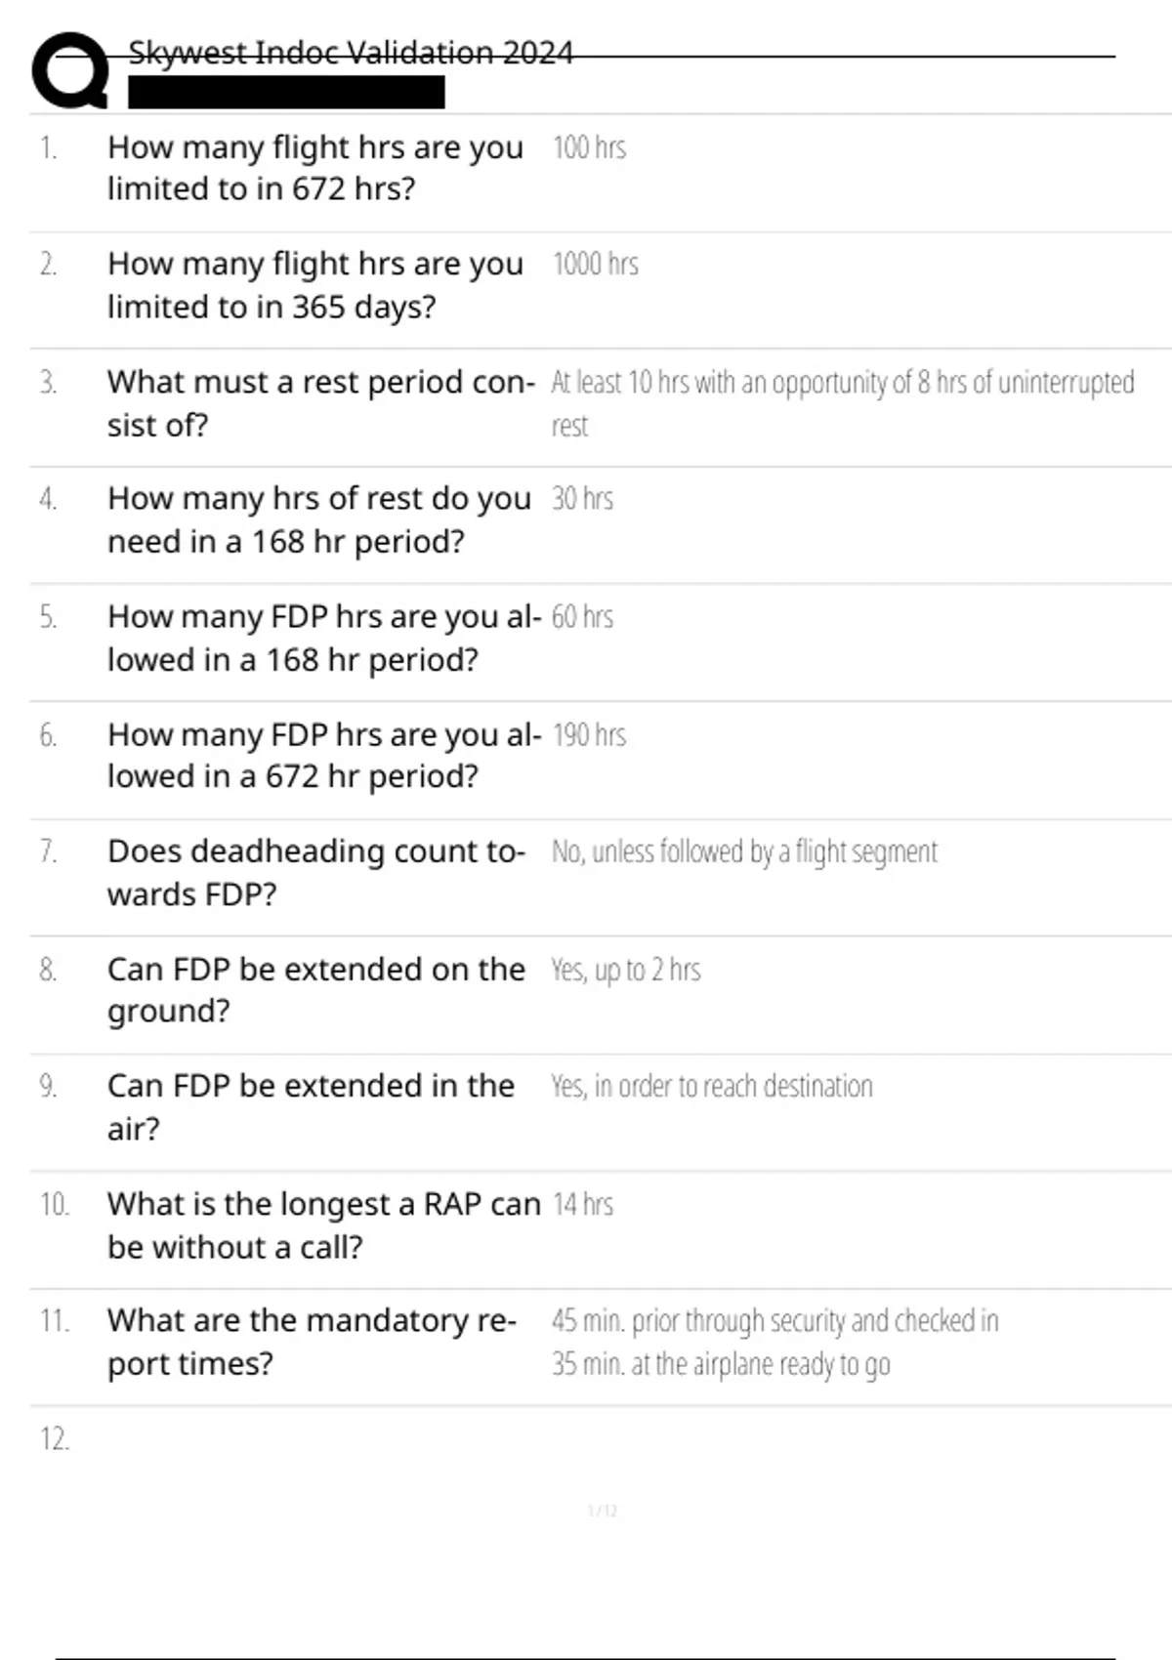Click the Q logo icon
Image resolution: width=1172 pixels, height=1660 pixels.
pos(70,70)
